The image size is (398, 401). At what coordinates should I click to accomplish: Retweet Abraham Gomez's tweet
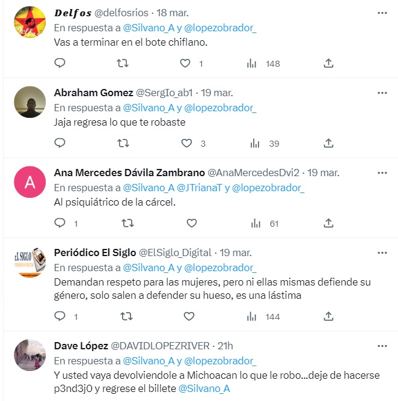coord(123,143)
